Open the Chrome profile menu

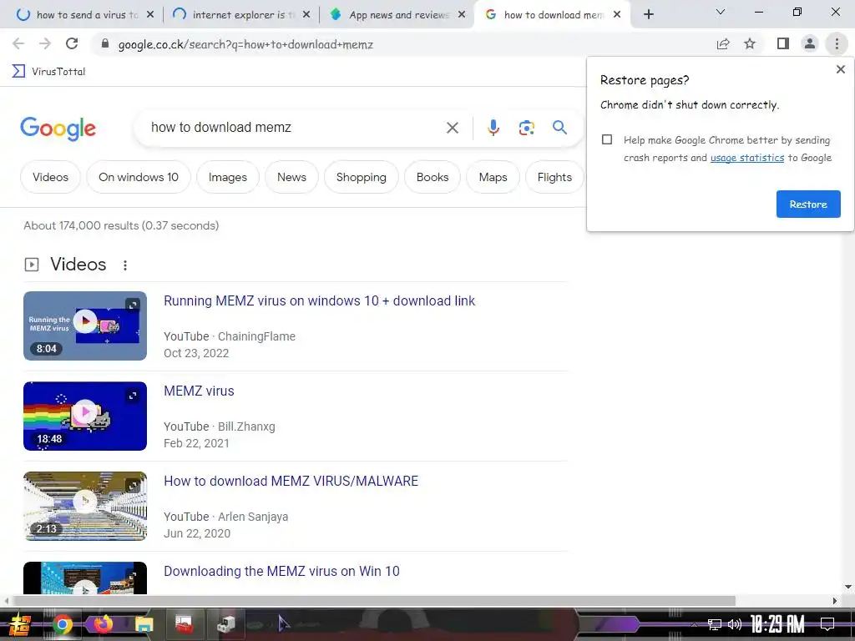click(x=810, y=43)
